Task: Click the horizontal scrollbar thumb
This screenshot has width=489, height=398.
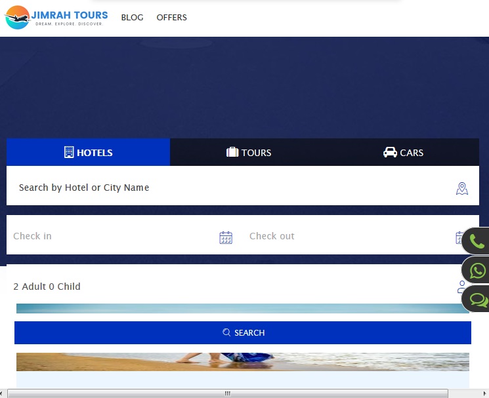Action: (228, 393)
